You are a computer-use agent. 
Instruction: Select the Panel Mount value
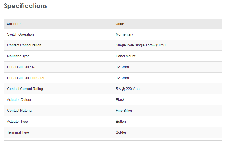tap(126, 56)
